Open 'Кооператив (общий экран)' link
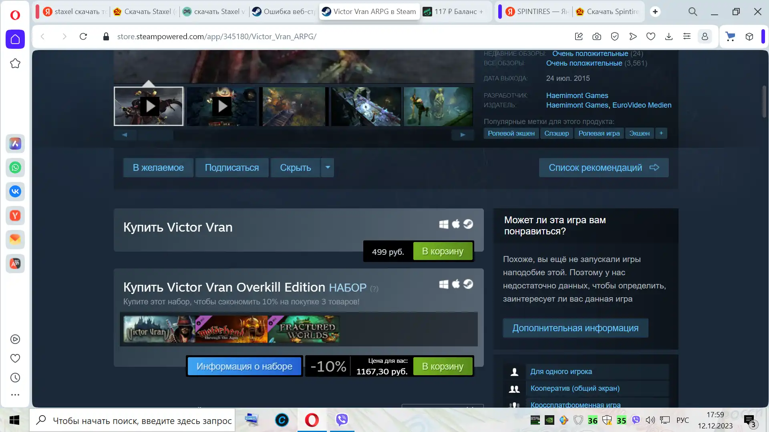This screenshot has height=432, width=769. pos(575,388)
